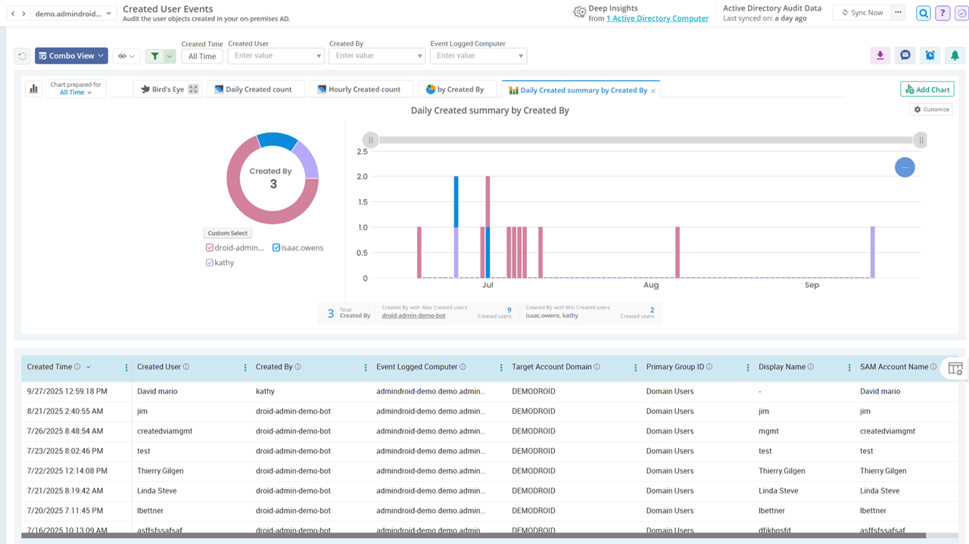Uncheck the droid-admin legend checkbox
The image size is (969, 544).
coord(210,247)
